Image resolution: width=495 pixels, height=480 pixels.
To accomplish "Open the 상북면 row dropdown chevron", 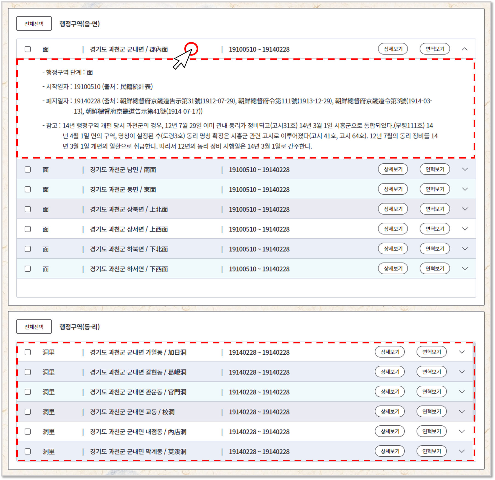I will pos(465,209).
